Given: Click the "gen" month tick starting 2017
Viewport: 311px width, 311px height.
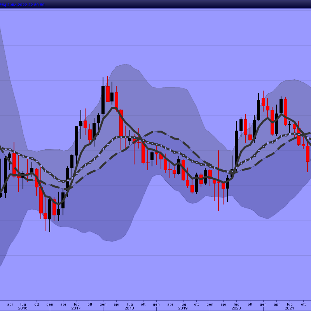Looking at the screenshot, I should [x=50, y=304].
